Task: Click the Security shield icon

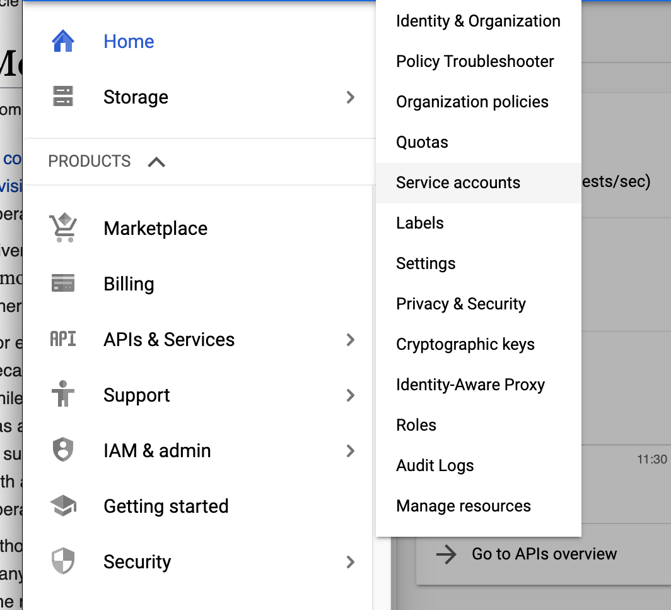Action: [x=63, y=561]
